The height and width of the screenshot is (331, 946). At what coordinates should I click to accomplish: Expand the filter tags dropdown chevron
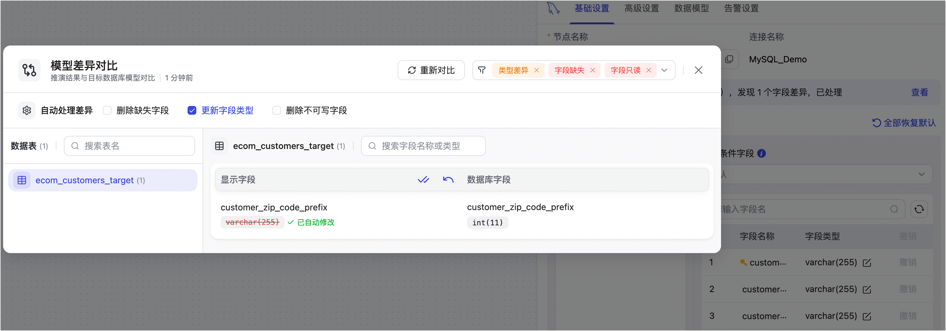[x=665, y=70]
